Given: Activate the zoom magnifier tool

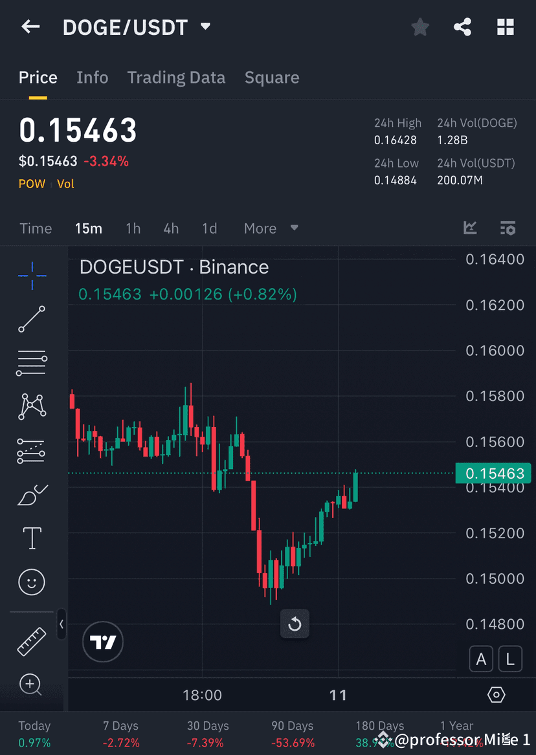Looking at the screenshot, I should tap(31, 684).
